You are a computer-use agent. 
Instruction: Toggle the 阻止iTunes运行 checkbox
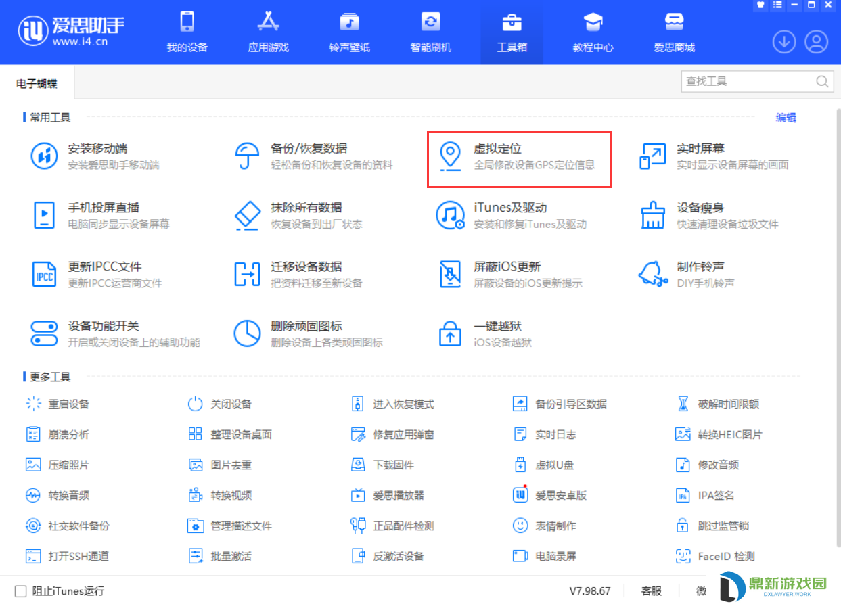20,591
